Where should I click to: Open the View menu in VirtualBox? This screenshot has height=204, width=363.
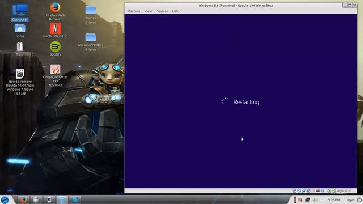tap(148, 11)
